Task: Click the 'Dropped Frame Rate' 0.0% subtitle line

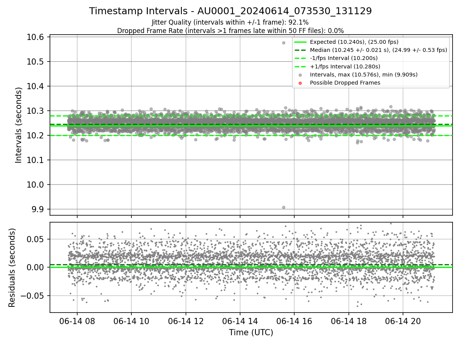Action: coord(230,31)
